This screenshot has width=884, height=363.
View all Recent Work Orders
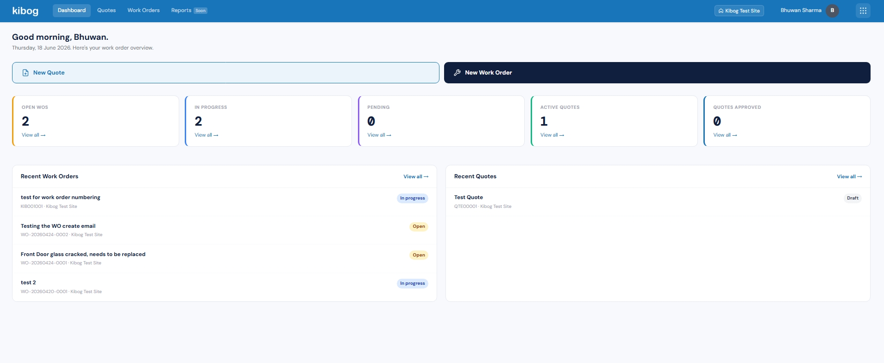pos(416,176)
